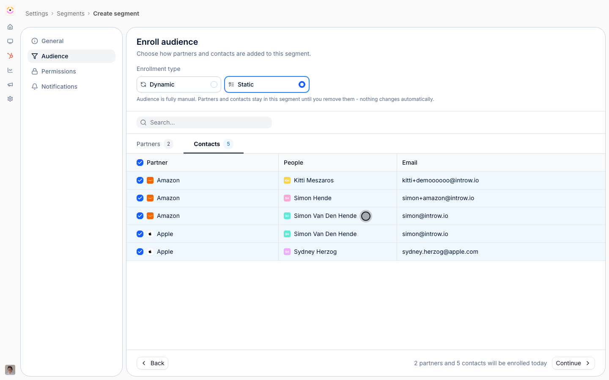Click the Introw logo icon
The image size is (609, 380).
click(x=10, y=10)
